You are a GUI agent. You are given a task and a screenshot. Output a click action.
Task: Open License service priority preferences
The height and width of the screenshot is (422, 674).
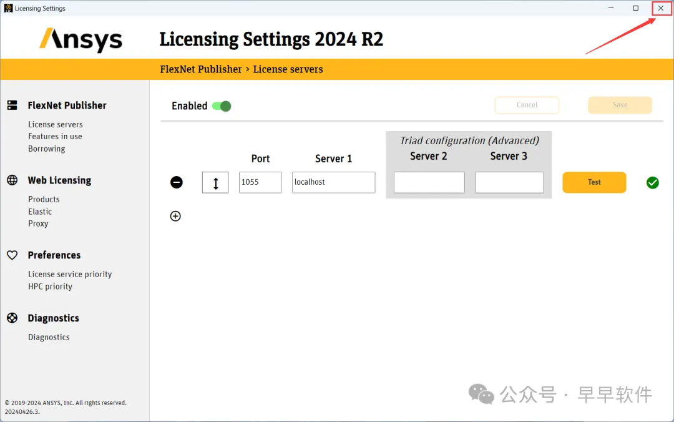tap(70, 274)
